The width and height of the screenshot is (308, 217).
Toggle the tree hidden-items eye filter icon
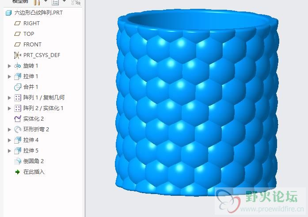[76, 2]
